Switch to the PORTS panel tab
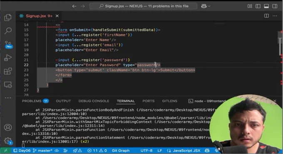Screen dimensions: 283x154 click(148, 101)
